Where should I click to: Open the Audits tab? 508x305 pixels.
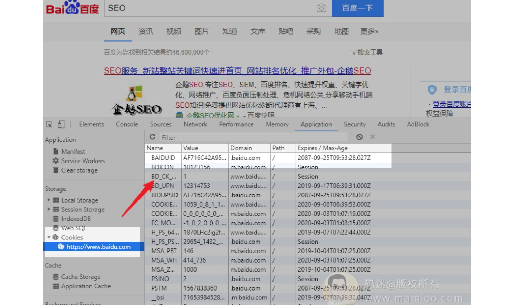coord(386,124)
